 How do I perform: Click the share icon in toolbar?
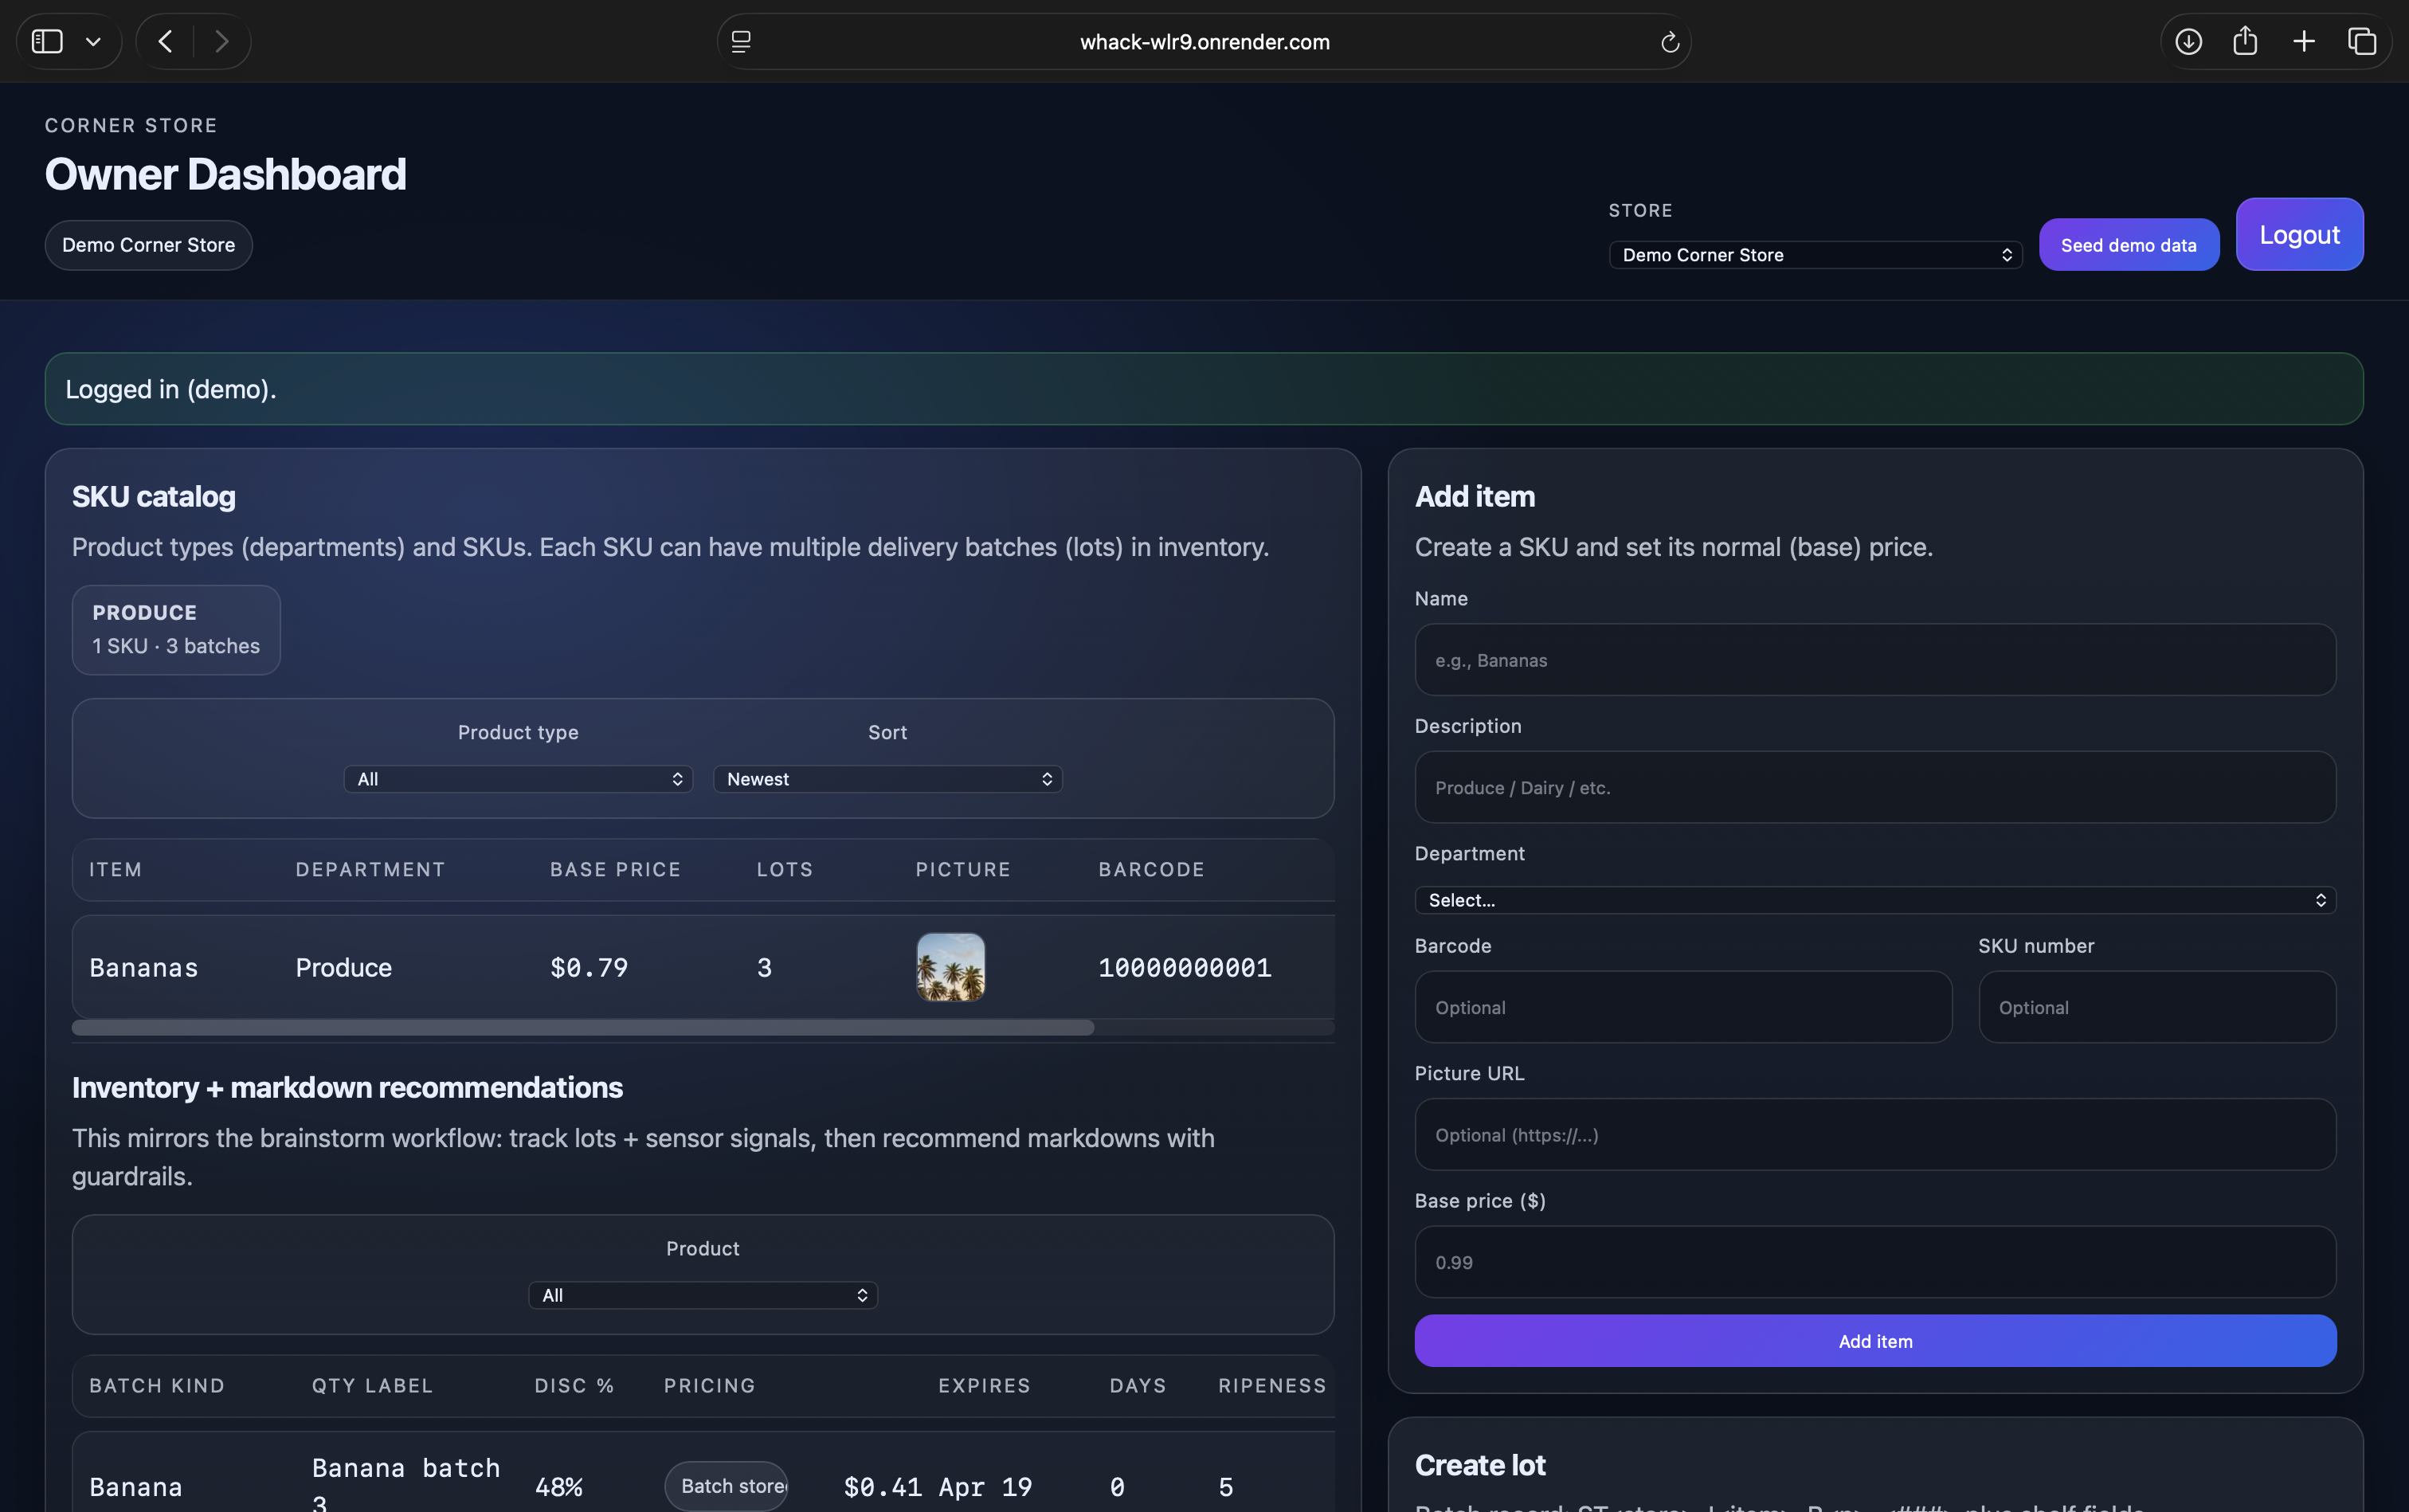click(2245, 41)
